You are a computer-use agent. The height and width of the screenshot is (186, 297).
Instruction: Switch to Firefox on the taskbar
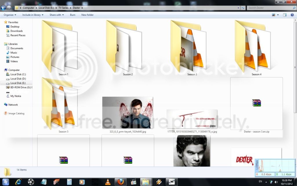[x=120, y=182]
